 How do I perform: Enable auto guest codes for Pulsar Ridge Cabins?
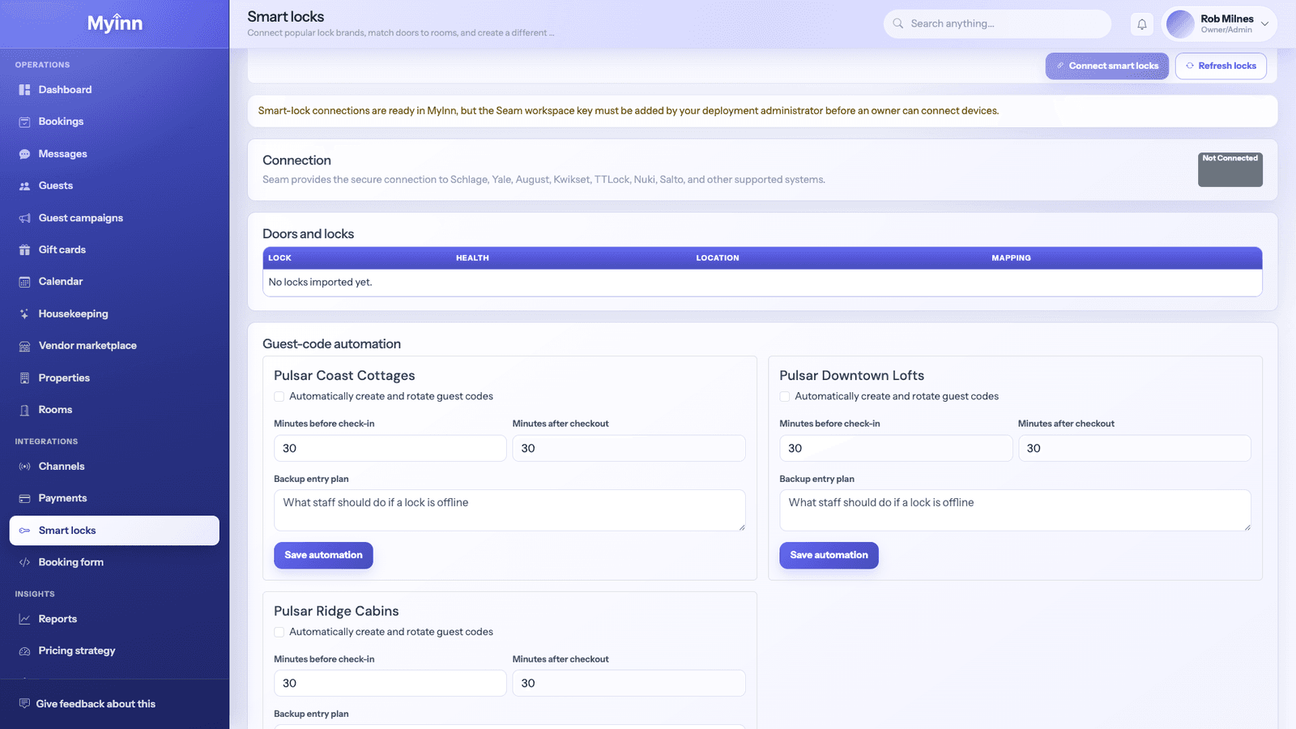tap(279, 632)
